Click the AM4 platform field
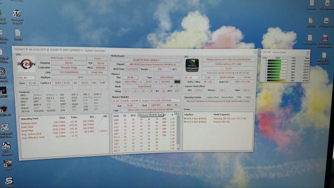Image resolution: width=334 pixels, height=188 pixels. (x=80, y=77)
